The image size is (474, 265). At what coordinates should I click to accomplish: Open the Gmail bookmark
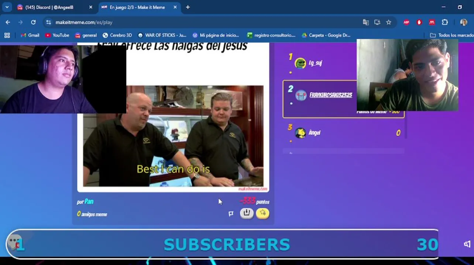pos(30,35)
